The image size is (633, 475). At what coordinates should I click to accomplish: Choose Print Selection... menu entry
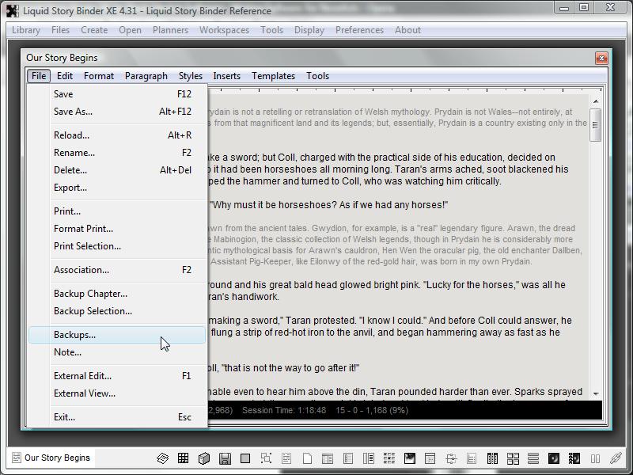coord(87,246)
